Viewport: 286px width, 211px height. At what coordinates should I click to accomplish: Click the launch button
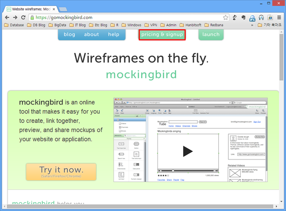[211, 34]
